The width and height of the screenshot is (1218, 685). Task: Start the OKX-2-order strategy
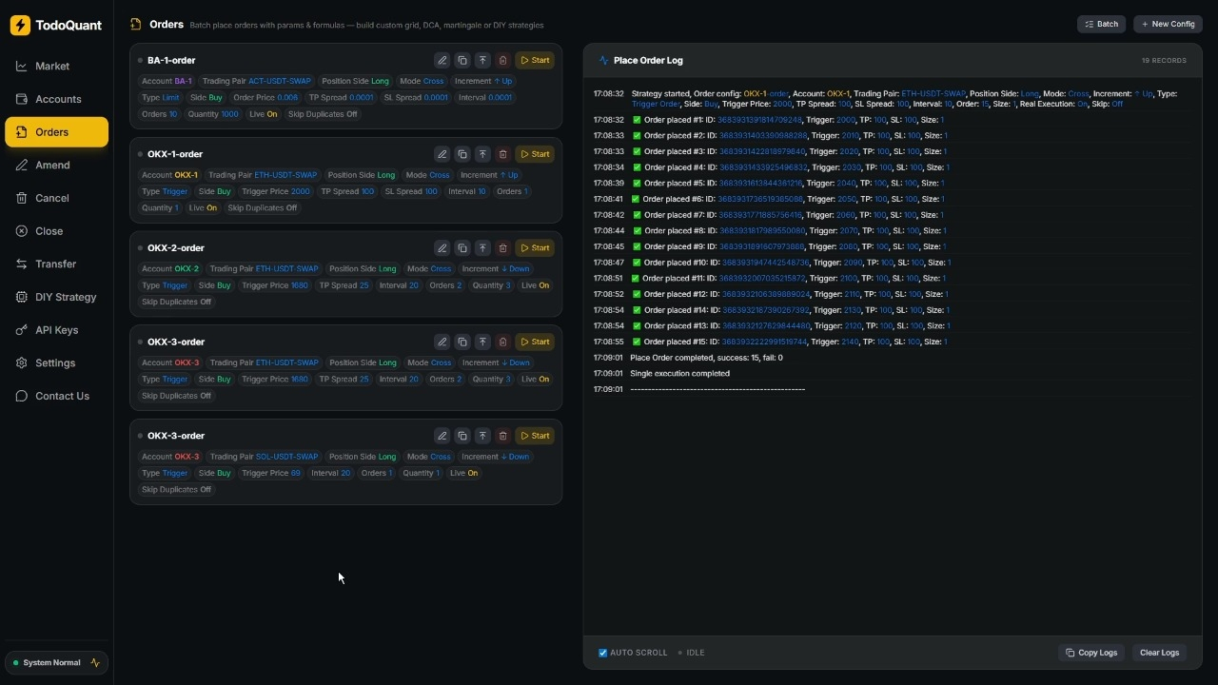point(535,248)
